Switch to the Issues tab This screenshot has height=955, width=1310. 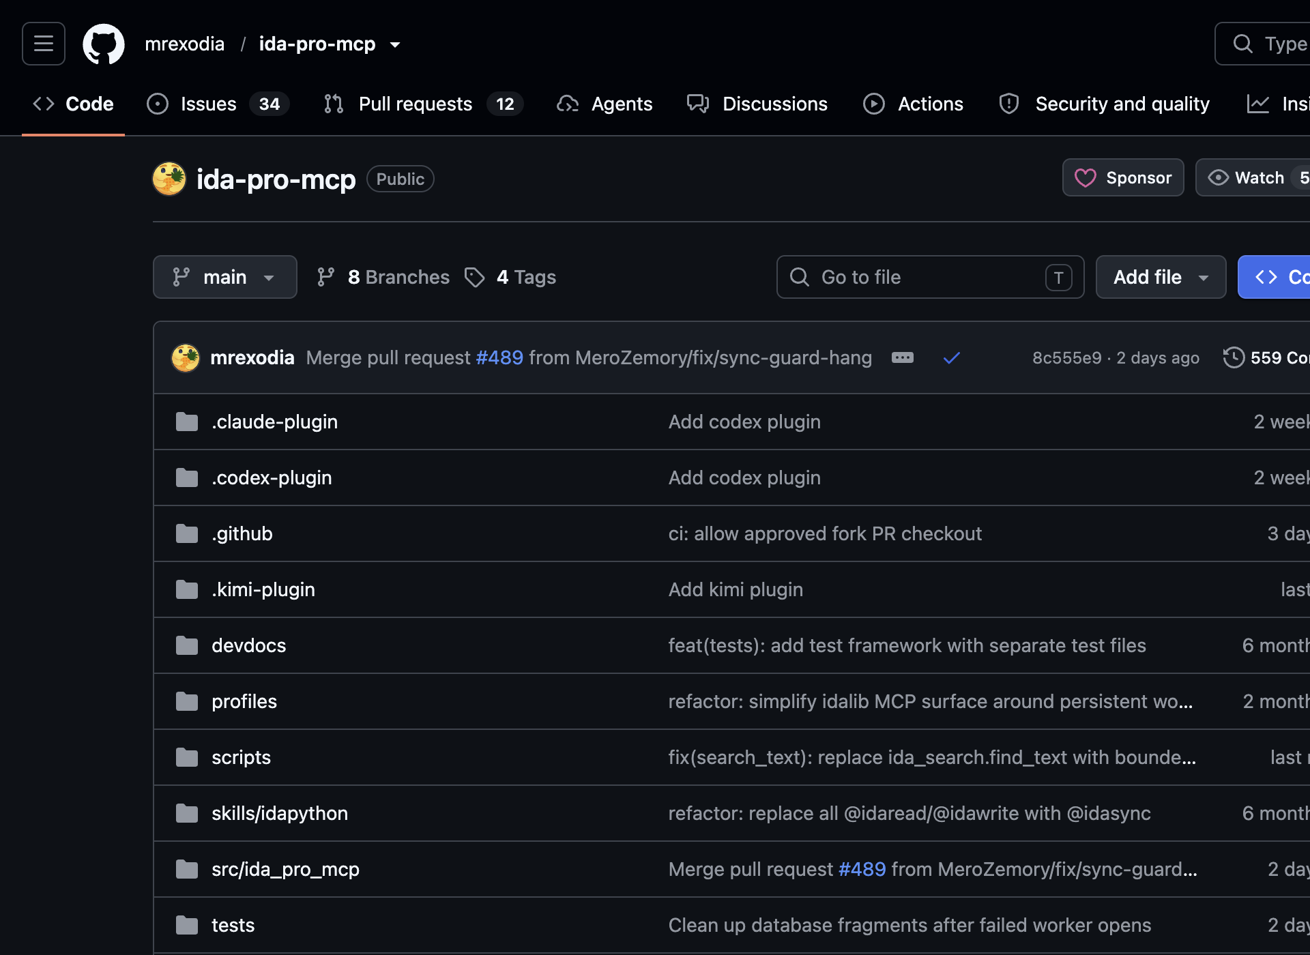click(x=218, y=104)
